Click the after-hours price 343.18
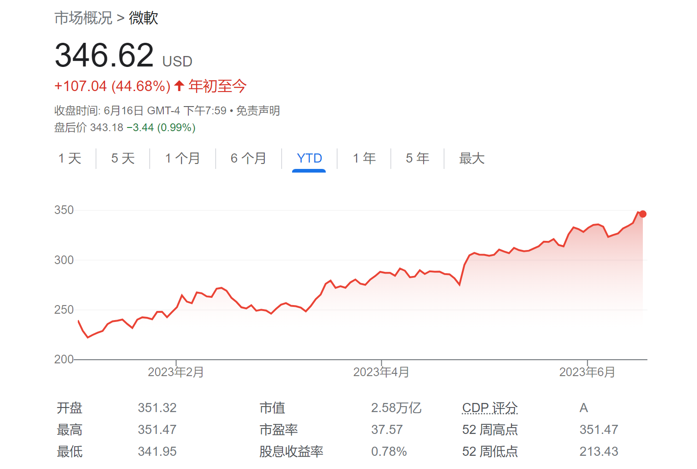This screenshot has height=469, width=697. (106, 127)
